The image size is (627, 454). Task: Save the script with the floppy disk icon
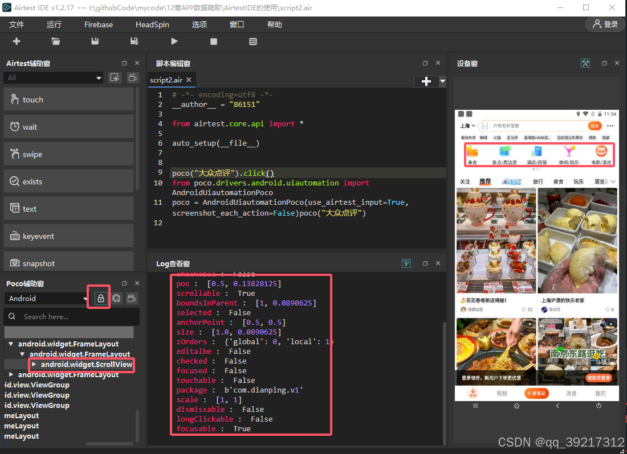[95, 41]
